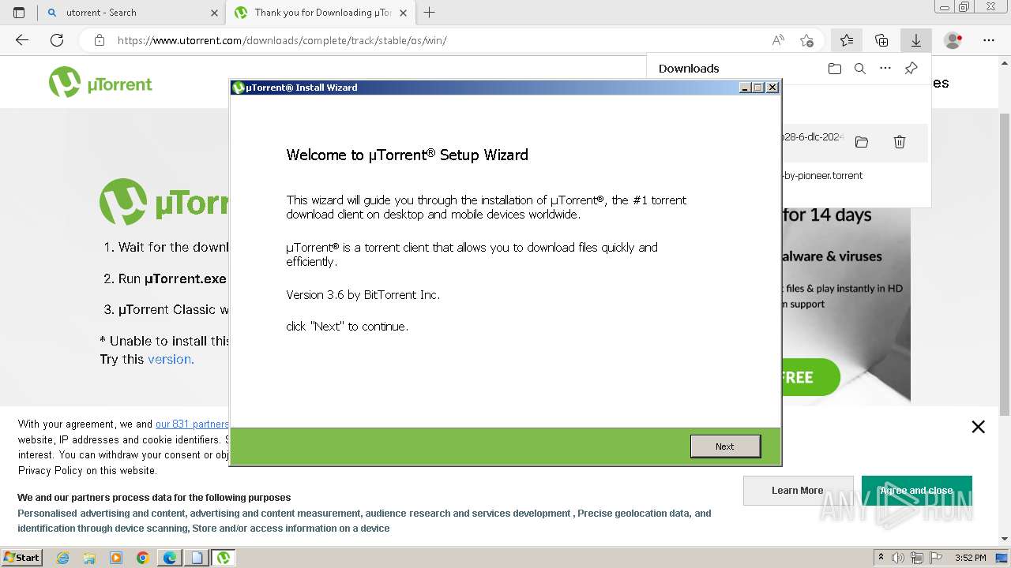Open File Explorer from the taskbar
Screen dimensions: 1011x568
pos(89,558)
